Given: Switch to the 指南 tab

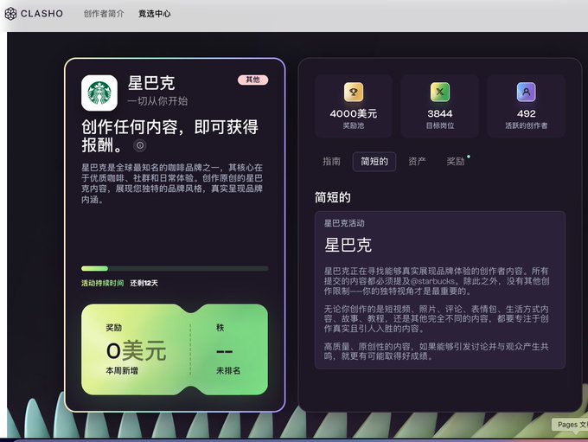Looking at the screenshot, I should click(331, 162).
